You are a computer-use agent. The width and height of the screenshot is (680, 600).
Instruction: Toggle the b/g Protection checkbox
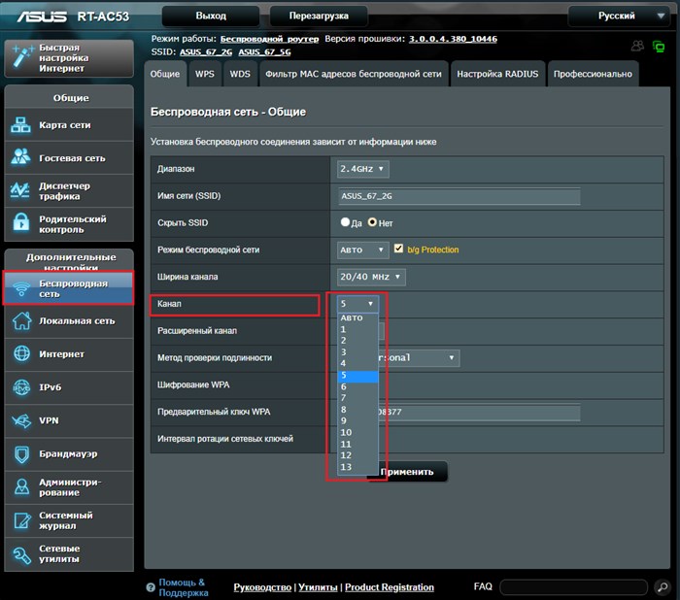pyautogui.click(x=398, y=249)
